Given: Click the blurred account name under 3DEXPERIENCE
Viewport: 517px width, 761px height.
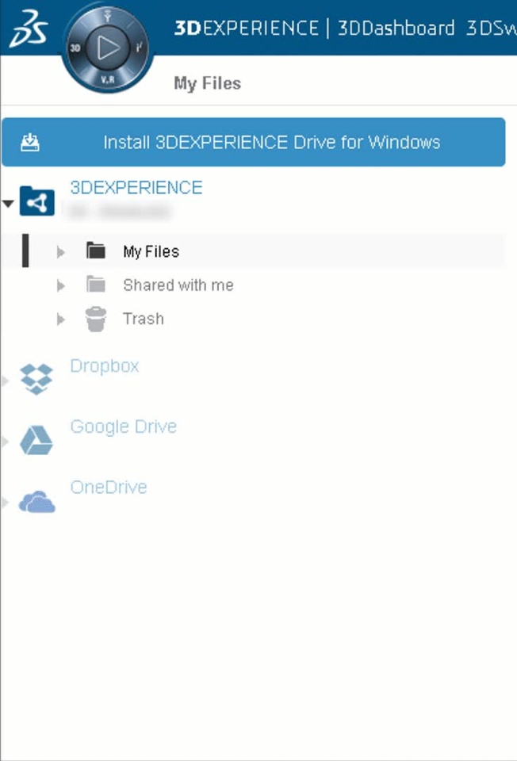Looking at the screenshot, I should coord(120,212).
